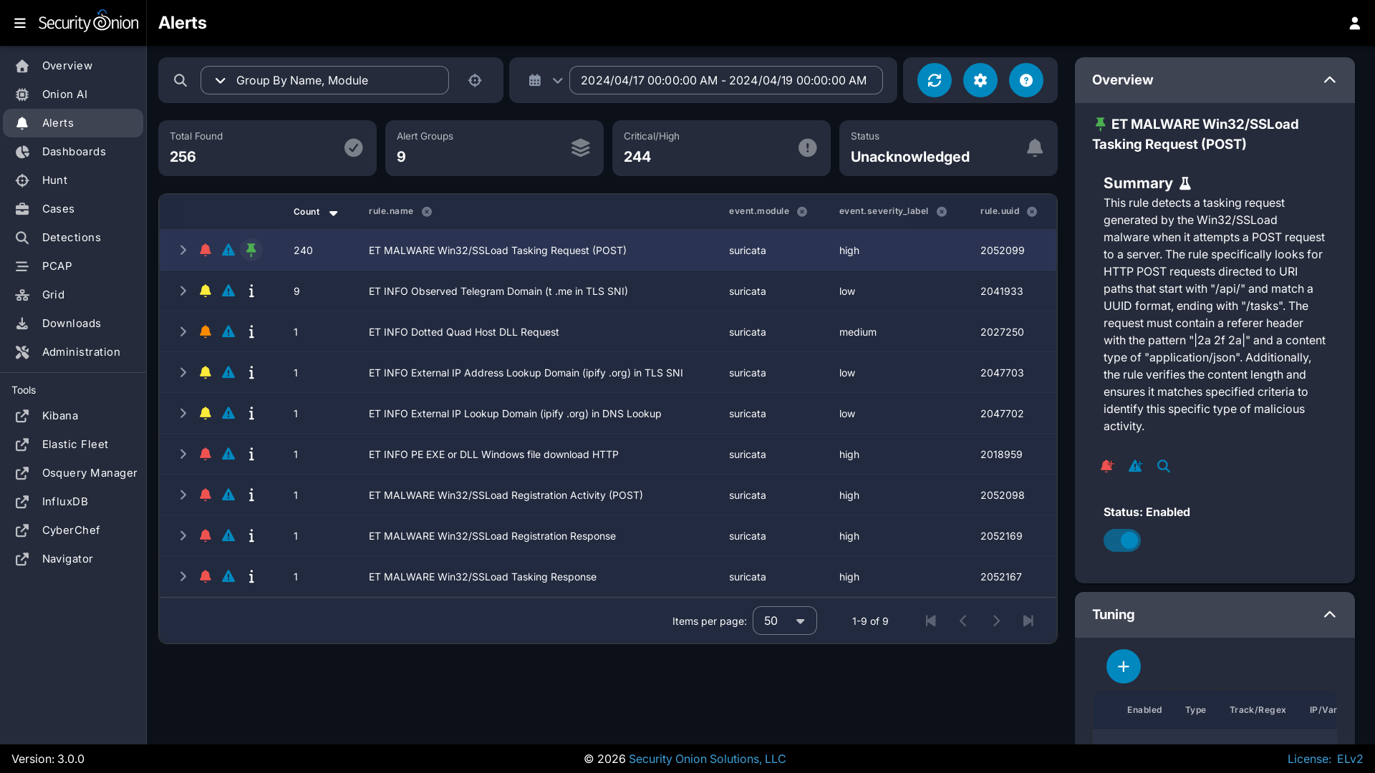The image size is (1375, 773).
Task: Click the date range input field
Action: point(725,80)
